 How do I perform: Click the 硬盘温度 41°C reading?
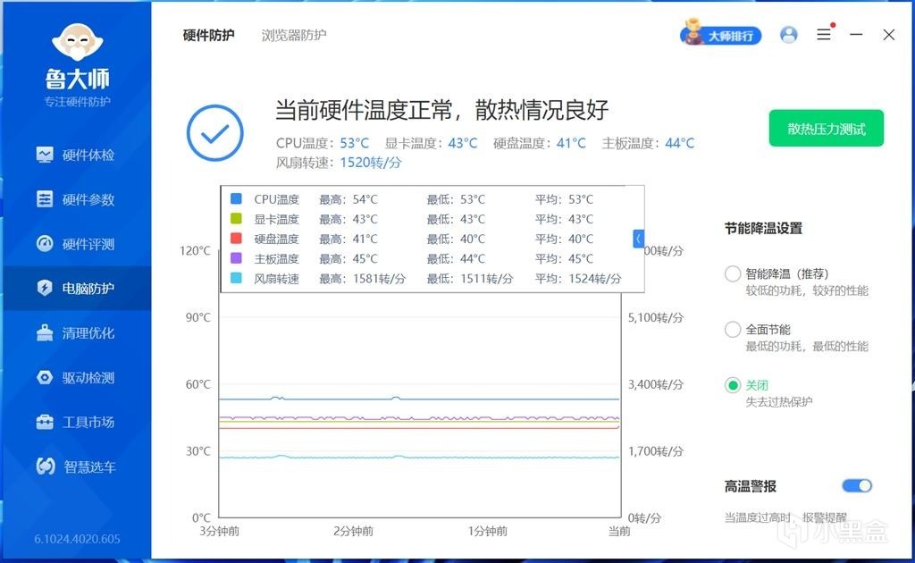tap(539, 143)
